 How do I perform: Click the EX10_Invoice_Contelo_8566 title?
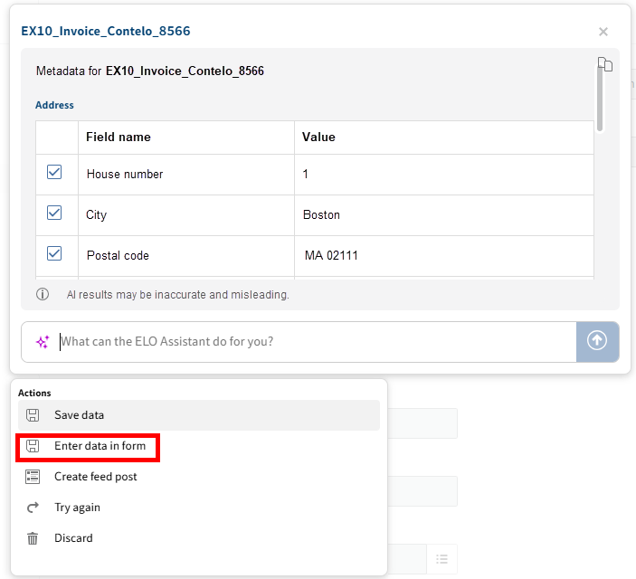click(106, 32)
